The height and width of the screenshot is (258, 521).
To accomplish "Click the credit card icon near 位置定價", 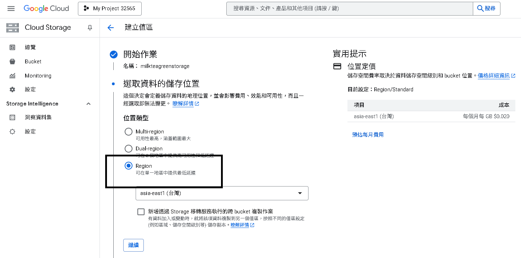I will click(338, 66).
